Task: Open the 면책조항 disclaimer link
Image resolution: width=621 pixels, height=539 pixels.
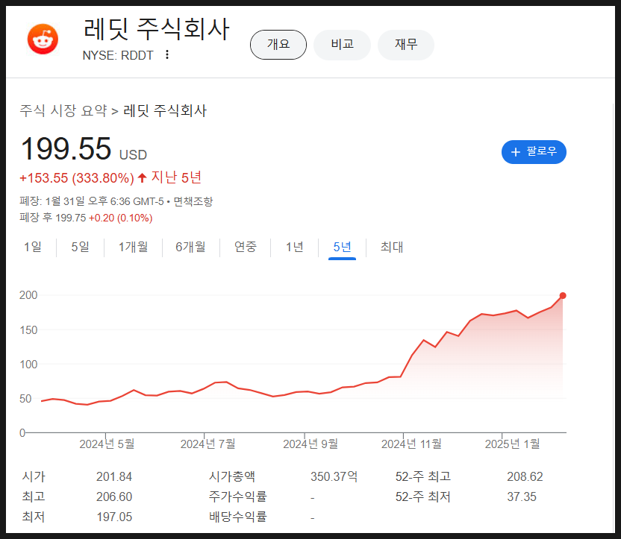Action: tap(193, 201)
